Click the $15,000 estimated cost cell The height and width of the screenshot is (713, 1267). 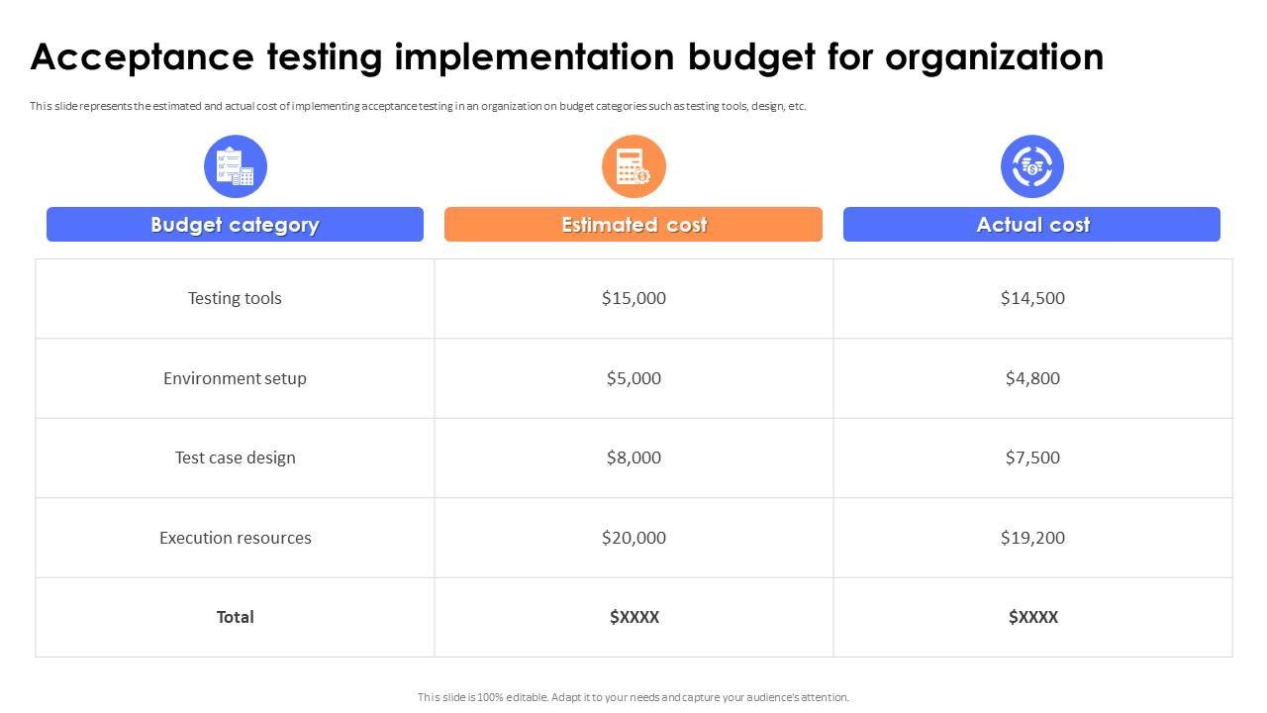(x=633, y=298)
